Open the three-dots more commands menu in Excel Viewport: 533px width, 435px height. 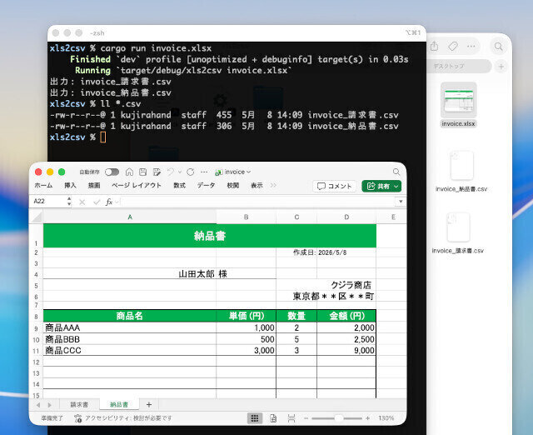[x=204, y=172]
